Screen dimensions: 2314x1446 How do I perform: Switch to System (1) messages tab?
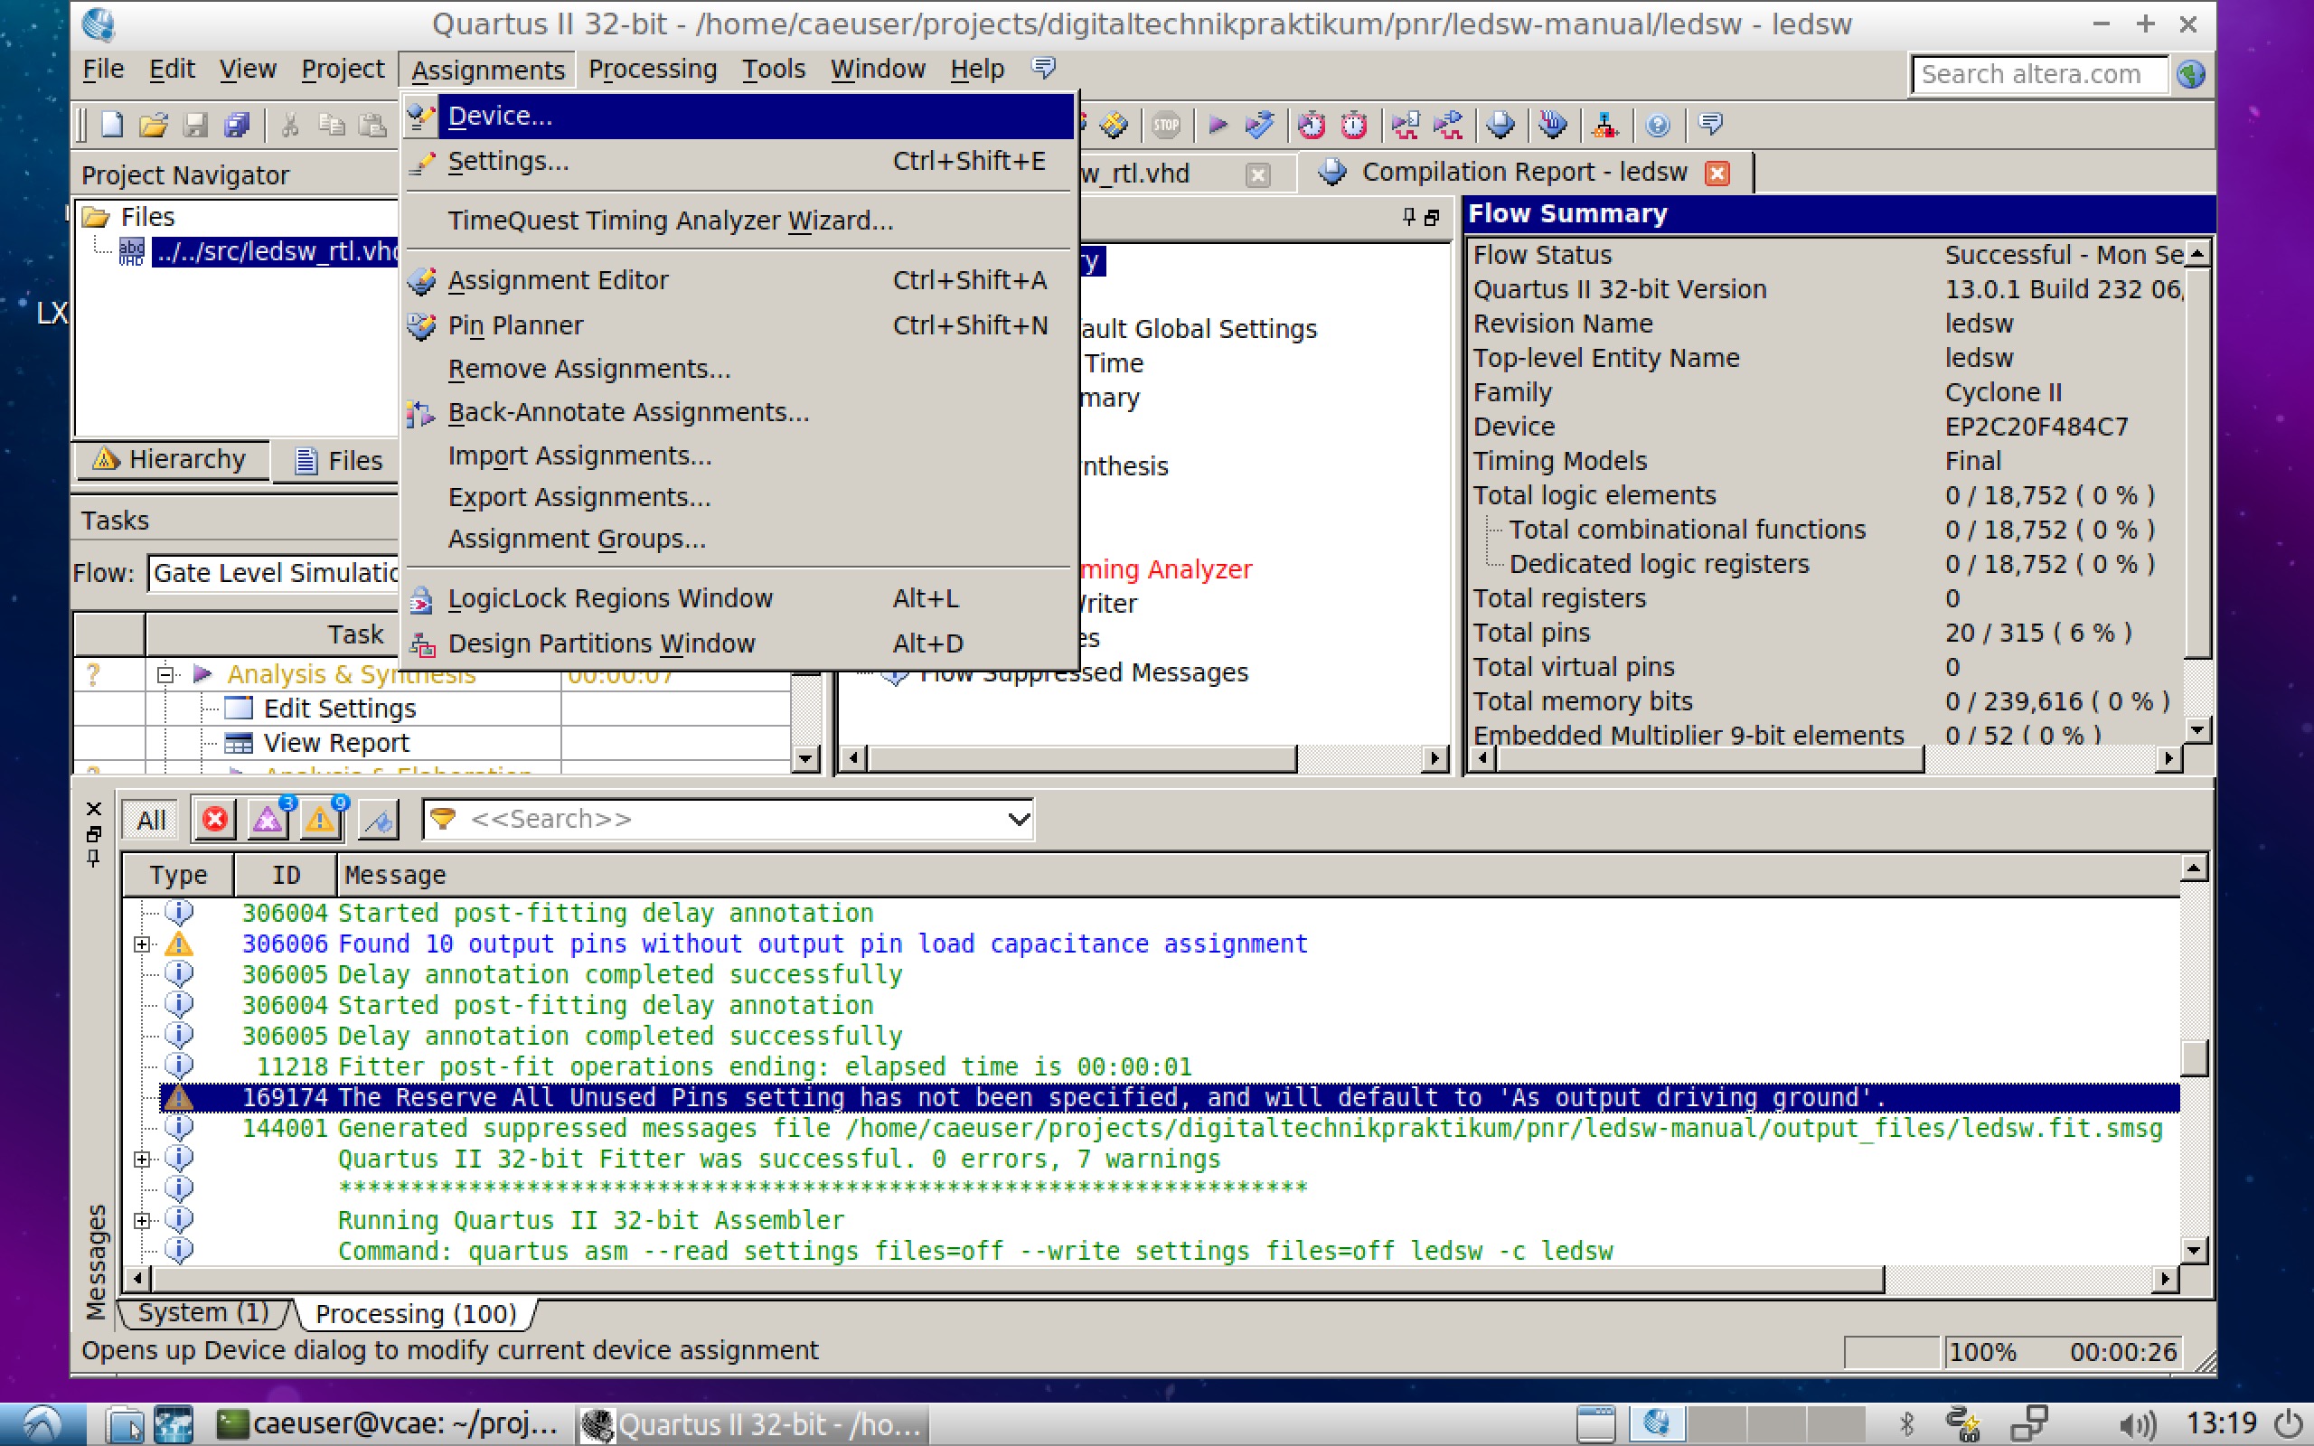[202, 1313]
